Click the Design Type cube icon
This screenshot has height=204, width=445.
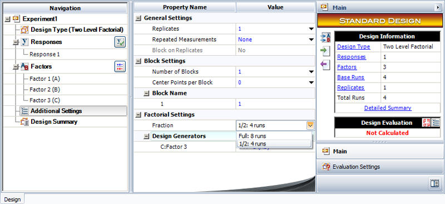click(24, 30)
